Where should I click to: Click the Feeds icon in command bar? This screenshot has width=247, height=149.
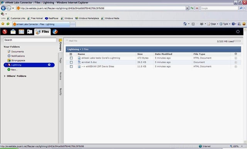tap(193, 24)
